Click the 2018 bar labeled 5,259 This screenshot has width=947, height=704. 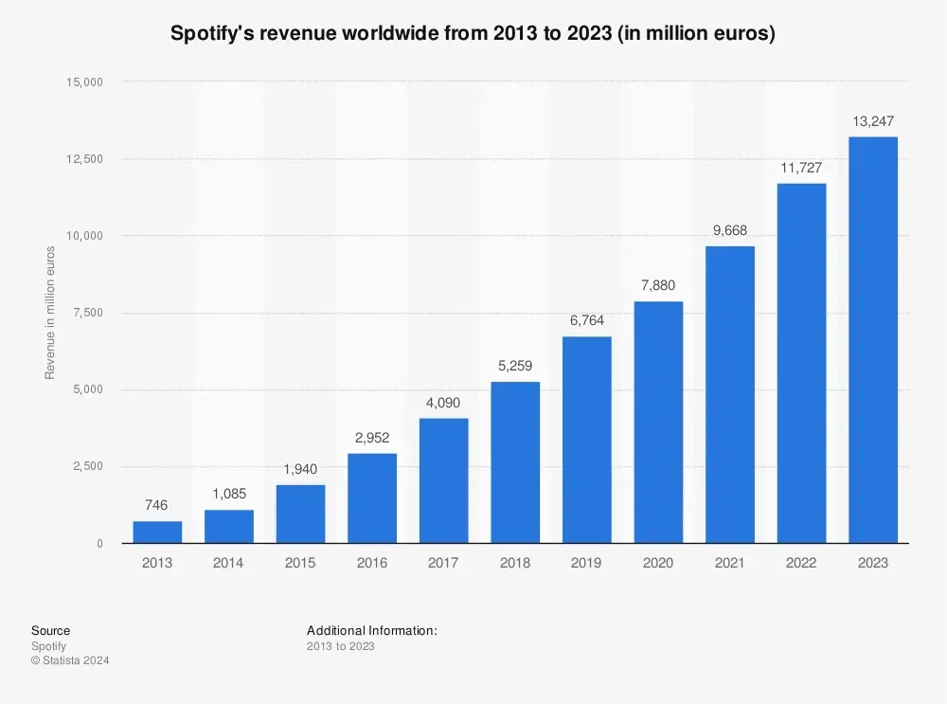pyautogui.click(x=514, y=462)
